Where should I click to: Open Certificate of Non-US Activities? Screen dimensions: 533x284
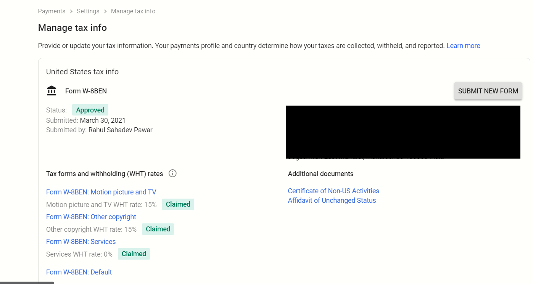coord(333,191)
